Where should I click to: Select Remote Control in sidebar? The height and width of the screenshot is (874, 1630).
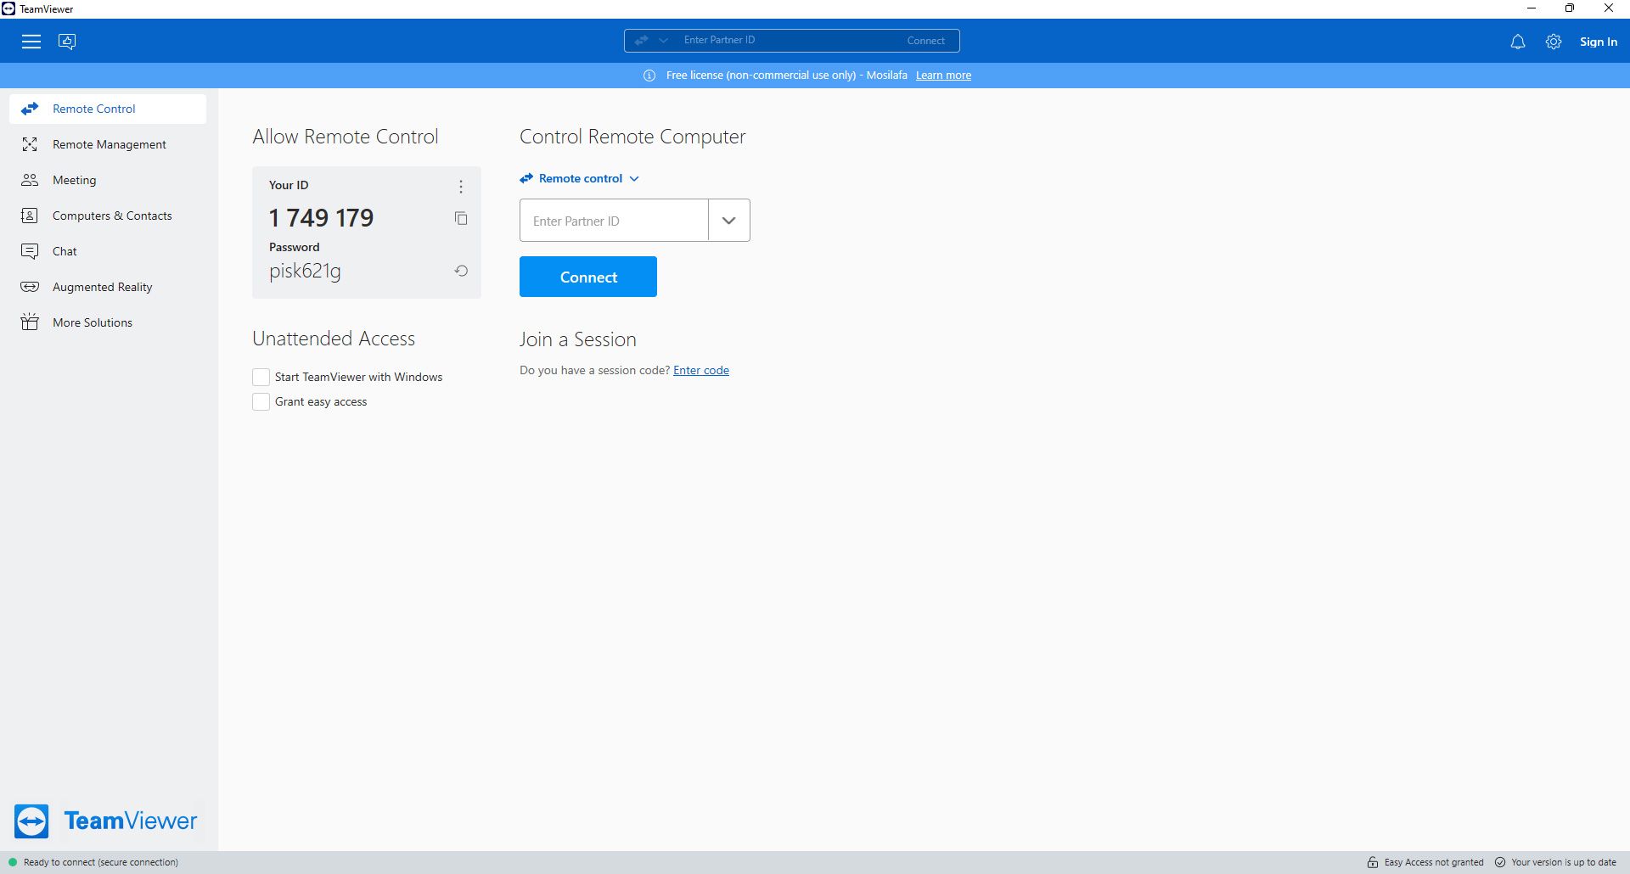coord(108,109)
